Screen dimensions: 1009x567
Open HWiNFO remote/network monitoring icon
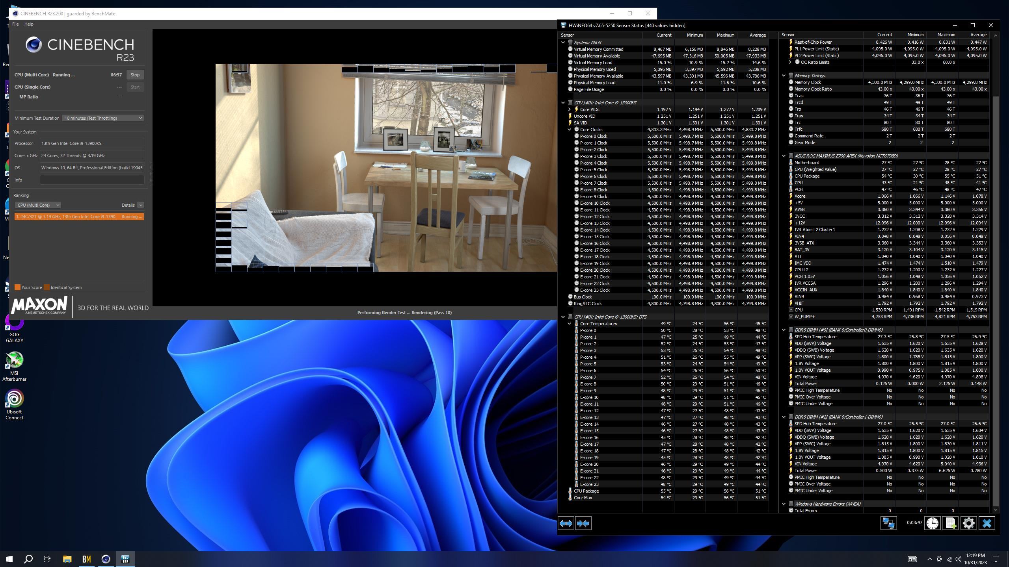click(x=888, y=523)
